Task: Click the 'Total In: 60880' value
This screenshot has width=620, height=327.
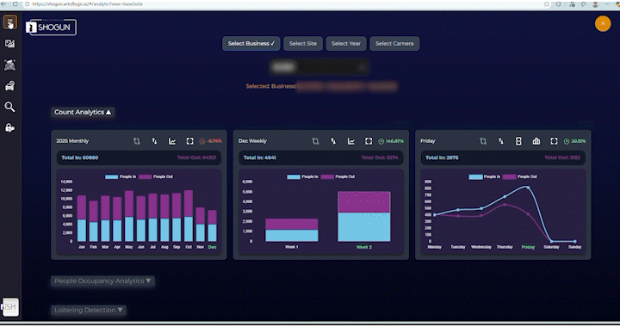Action: (80, 157)
